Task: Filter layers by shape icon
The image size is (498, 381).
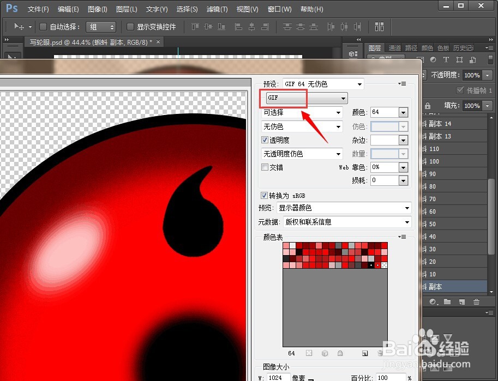Action: click(459, 59)
